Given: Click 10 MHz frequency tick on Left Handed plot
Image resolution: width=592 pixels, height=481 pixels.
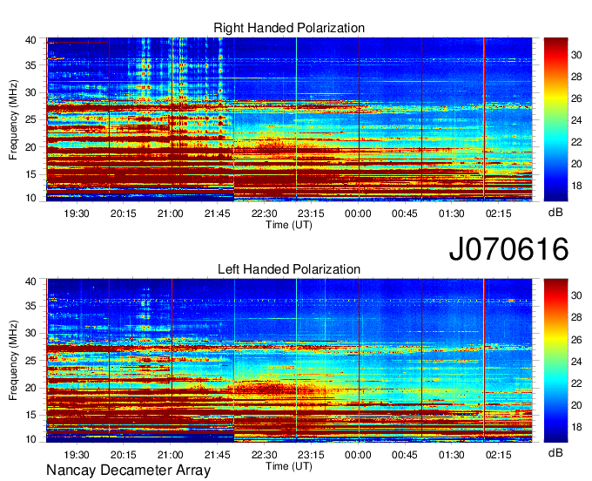Looking at the screenshot, I should (x=30, y=439).
